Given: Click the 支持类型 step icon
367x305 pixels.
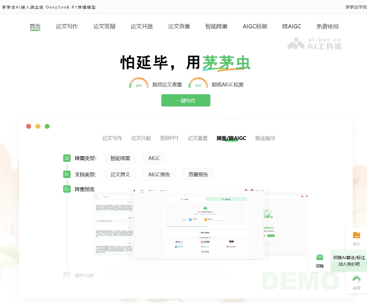Looking at the screenshot, I should (67, 174).
